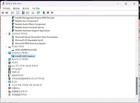Select Realtek Hardware Support Application
This screenshot has height=103, width=140.
pos(33,30)
